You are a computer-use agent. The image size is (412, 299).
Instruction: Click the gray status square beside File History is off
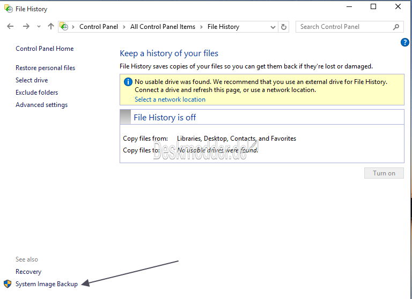pyautogui.click(x=126, y=117)
